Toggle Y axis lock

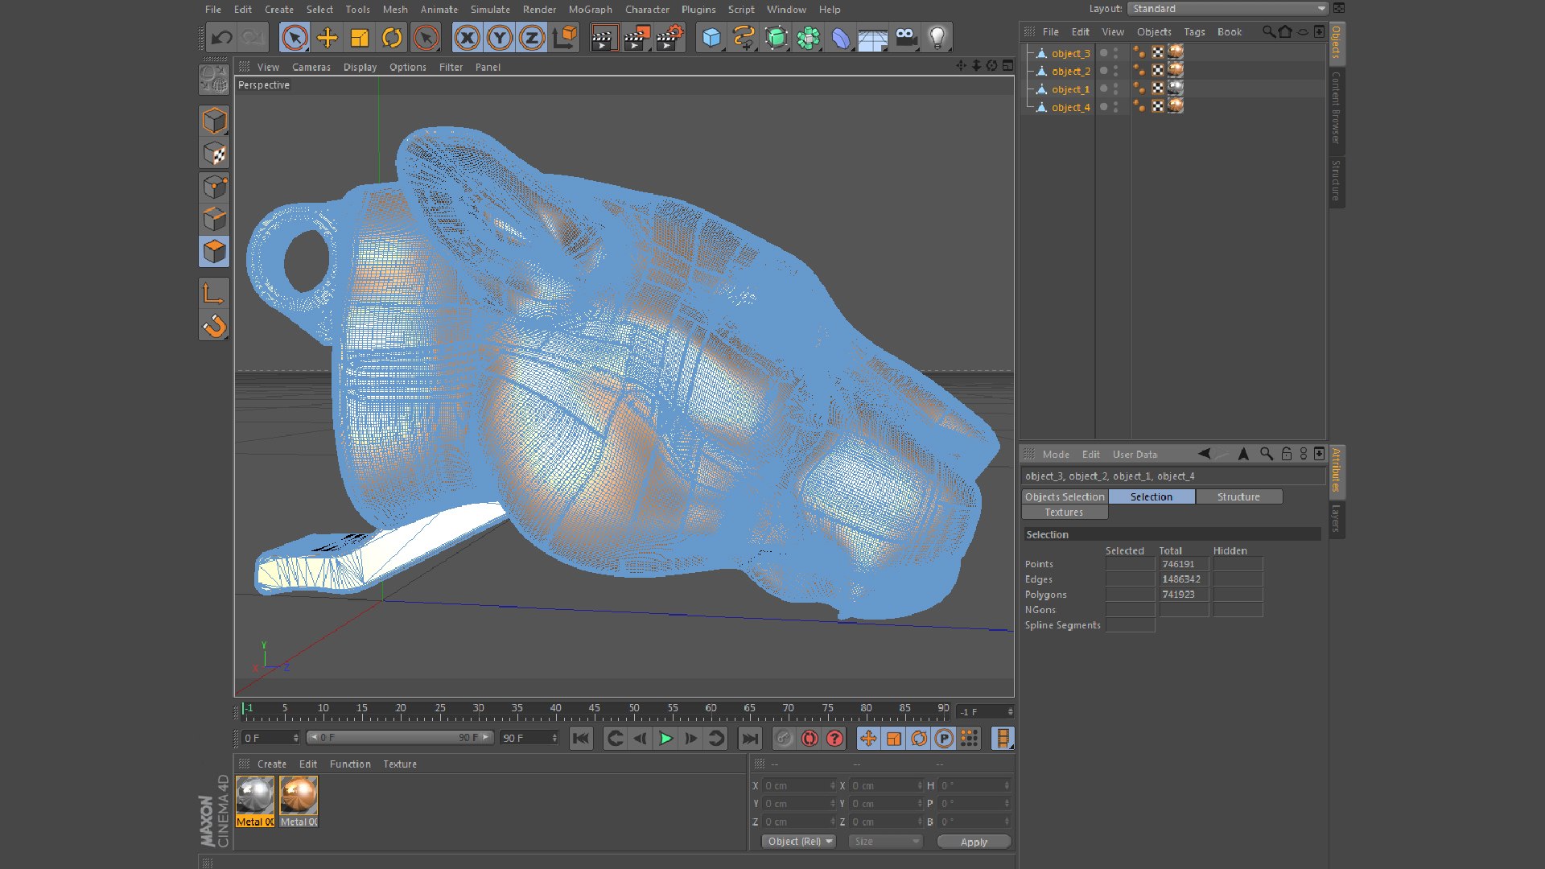(500, 38)
